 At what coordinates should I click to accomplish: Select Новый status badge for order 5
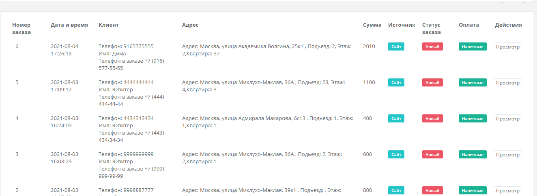click(x=432, y=83)
